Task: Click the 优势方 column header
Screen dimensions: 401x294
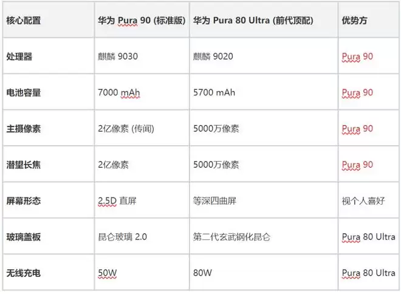Action: [354, 20]
